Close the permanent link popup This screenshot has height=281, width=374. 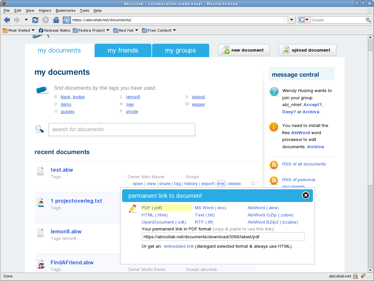point(305,195)
